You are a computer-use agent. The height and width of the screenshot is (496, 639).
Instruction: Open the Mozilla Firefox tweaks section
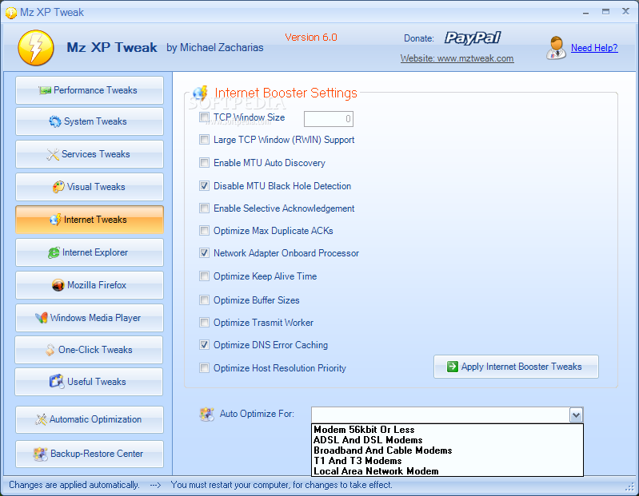[90, 285]
